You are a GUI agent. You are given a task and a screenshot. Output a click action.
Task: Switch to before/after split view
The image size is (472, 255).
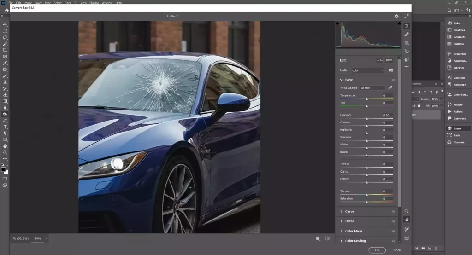pos(327,238)
